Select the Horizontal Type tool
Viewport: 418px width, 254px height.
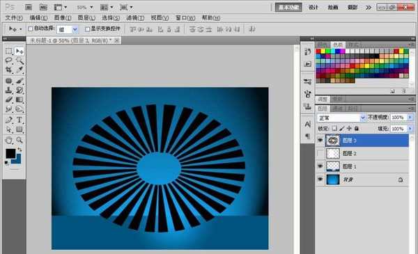coord(20,120)
